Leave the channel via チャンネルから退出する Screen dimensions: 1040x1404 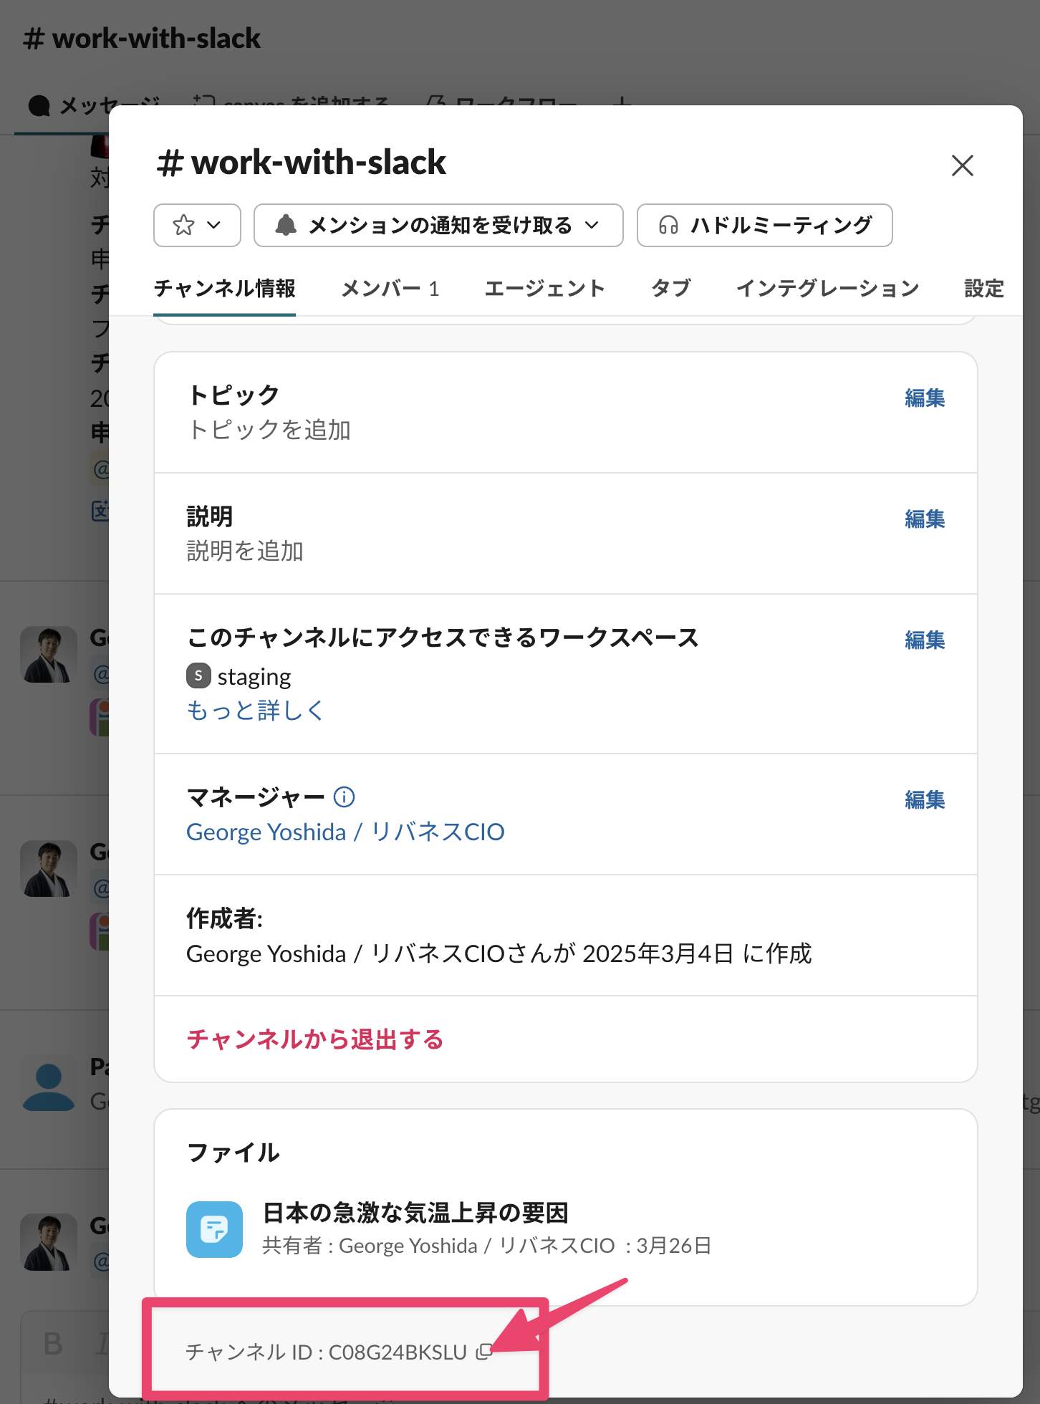(315, 1039)
